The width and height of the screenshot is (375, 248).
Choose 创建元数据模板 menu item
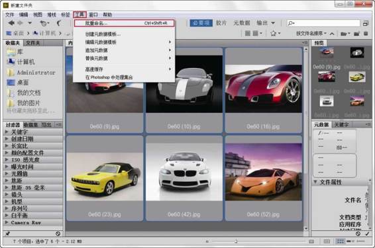pyautogui.click(x=124, y=34)
